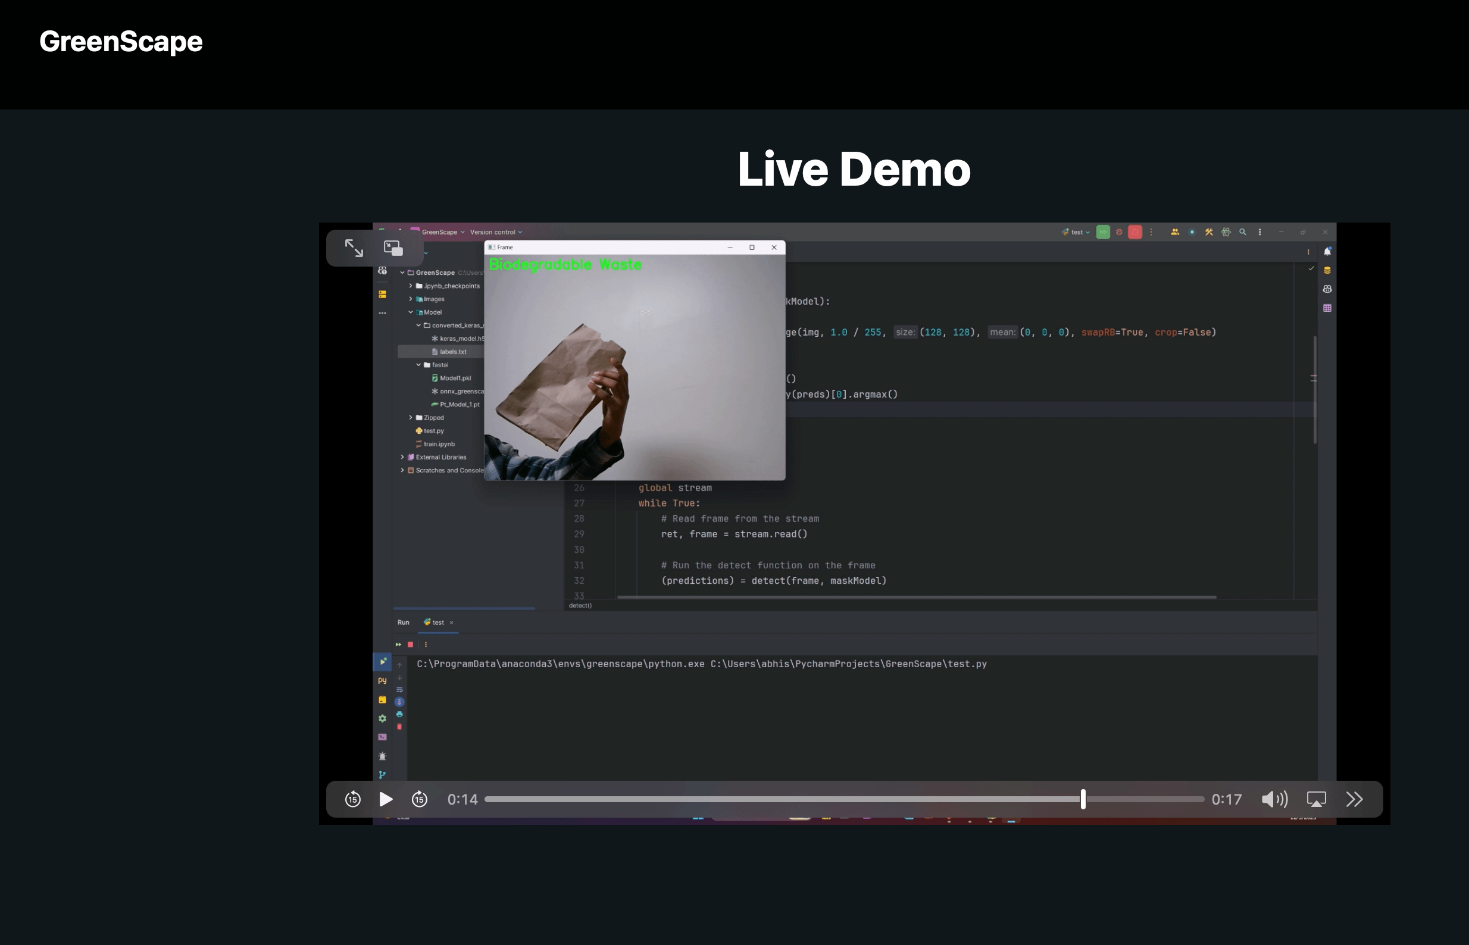Viewport: 1469px width, 945px height.
Task: Open the Problems alarm tool window
Action: (x=382, y=756)
